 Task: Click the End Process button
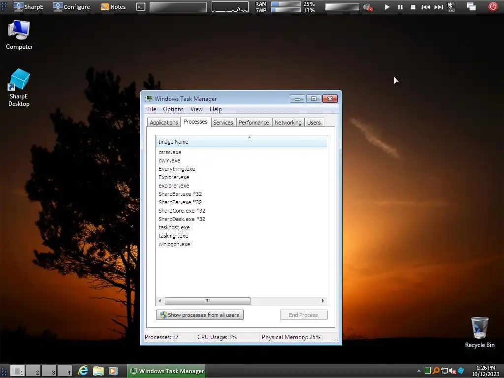(x=303, y=315)
